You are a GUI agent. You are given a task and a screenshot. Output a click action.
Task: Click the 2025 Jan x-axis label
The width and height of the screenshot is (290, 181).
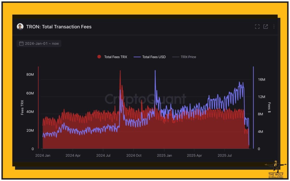(x=165, y=156)
